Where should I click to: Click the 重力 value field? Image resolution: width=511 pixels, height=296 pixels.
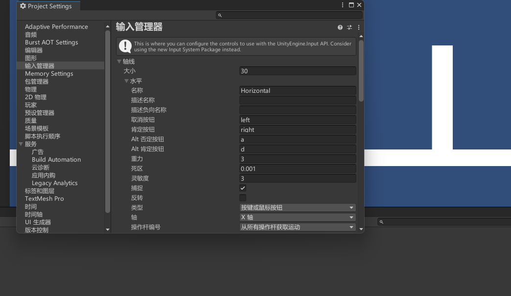click(x=298, y=159)
